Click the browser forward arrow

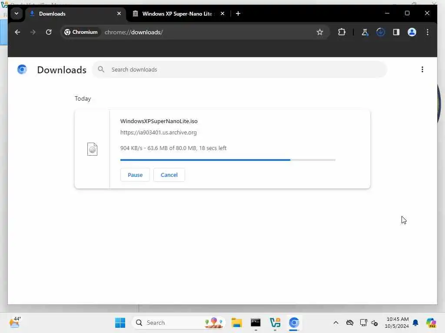click(x=33, y=32)
